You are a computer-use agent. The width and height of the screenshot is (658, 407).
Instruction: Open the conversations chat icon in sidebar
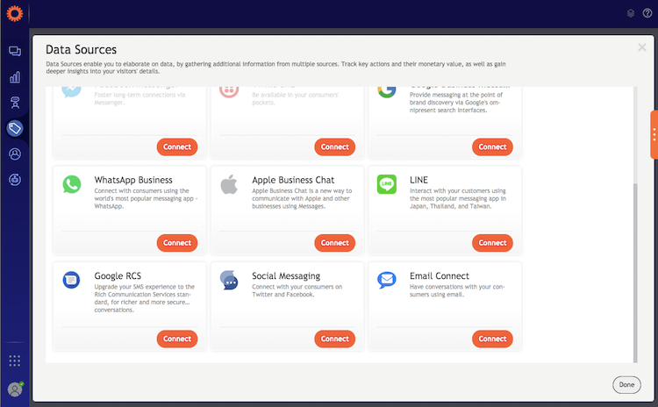coord(15,51)
